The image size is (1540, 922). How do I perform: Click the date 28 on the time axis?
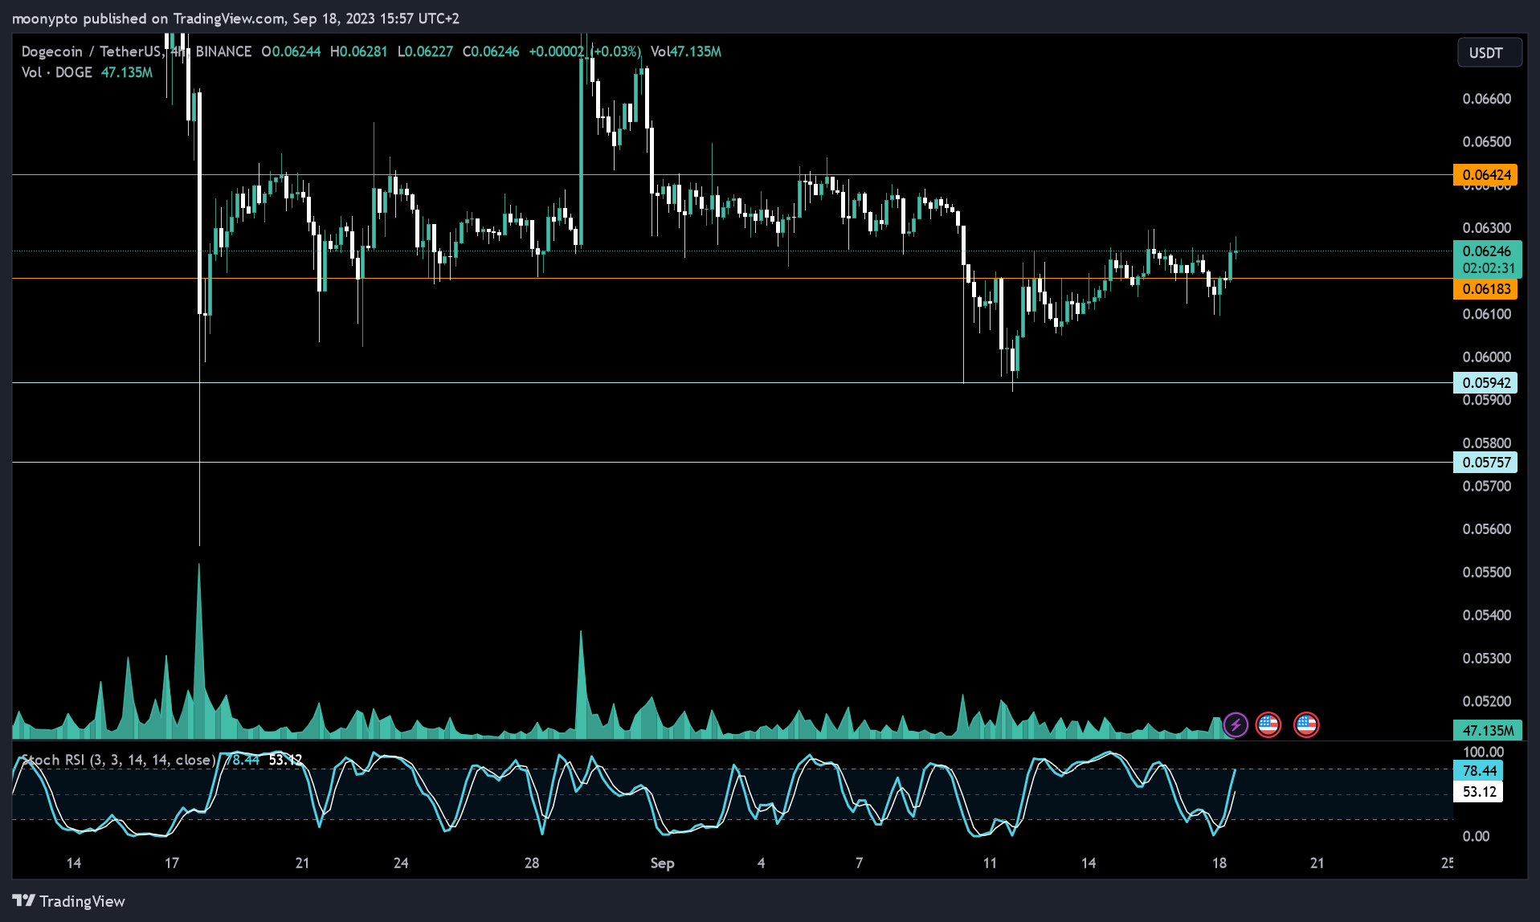coord(532,863)
